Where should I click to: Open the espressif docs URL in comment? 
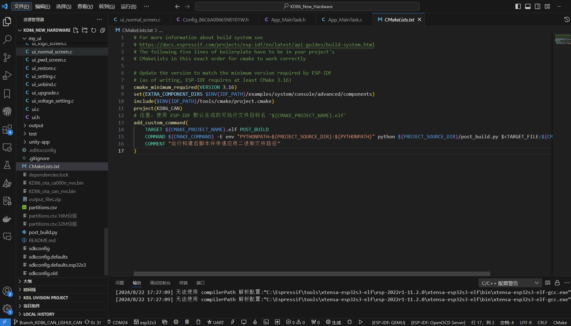[x=257, y=45]
